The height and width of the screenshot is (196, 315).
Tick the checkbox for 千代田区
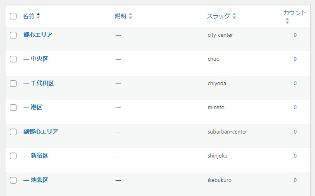13,84
